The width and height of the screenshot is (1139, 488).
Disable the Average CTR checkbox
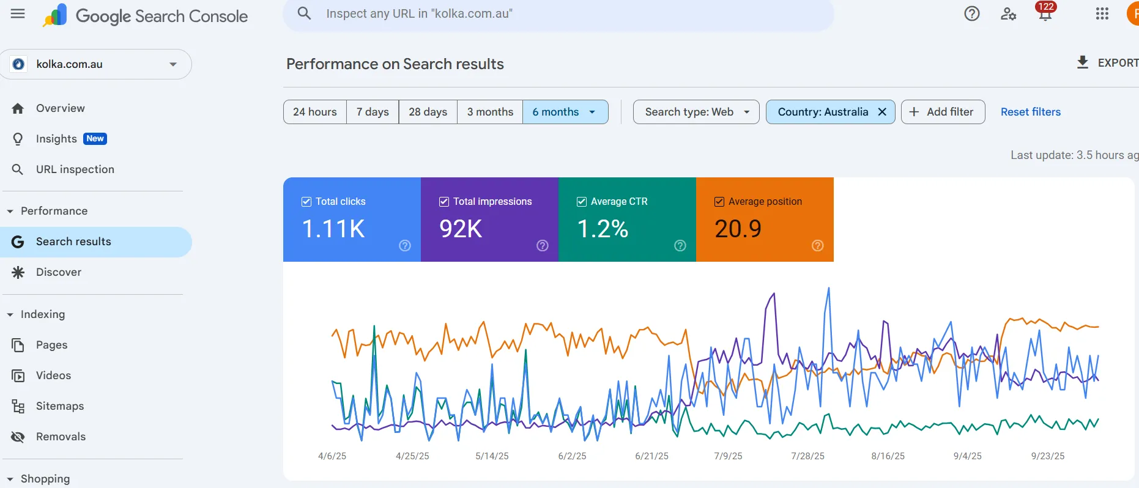(x=582, y=202)
